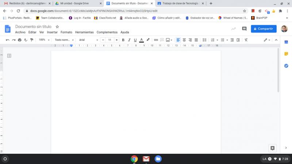Increase font size with plus button
Viewport: 292px width, 164px height.
pyautogui.click(x=116, y=40)
